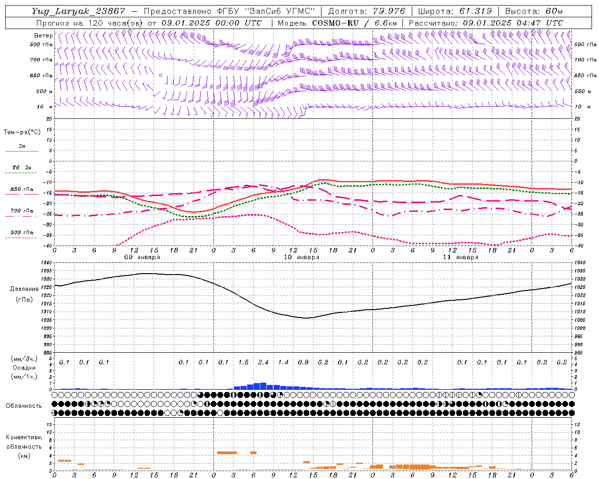This screenshot has height=479, width=599.
Task: Click the Долгота: 79.976 value
Action: point(367,11)
